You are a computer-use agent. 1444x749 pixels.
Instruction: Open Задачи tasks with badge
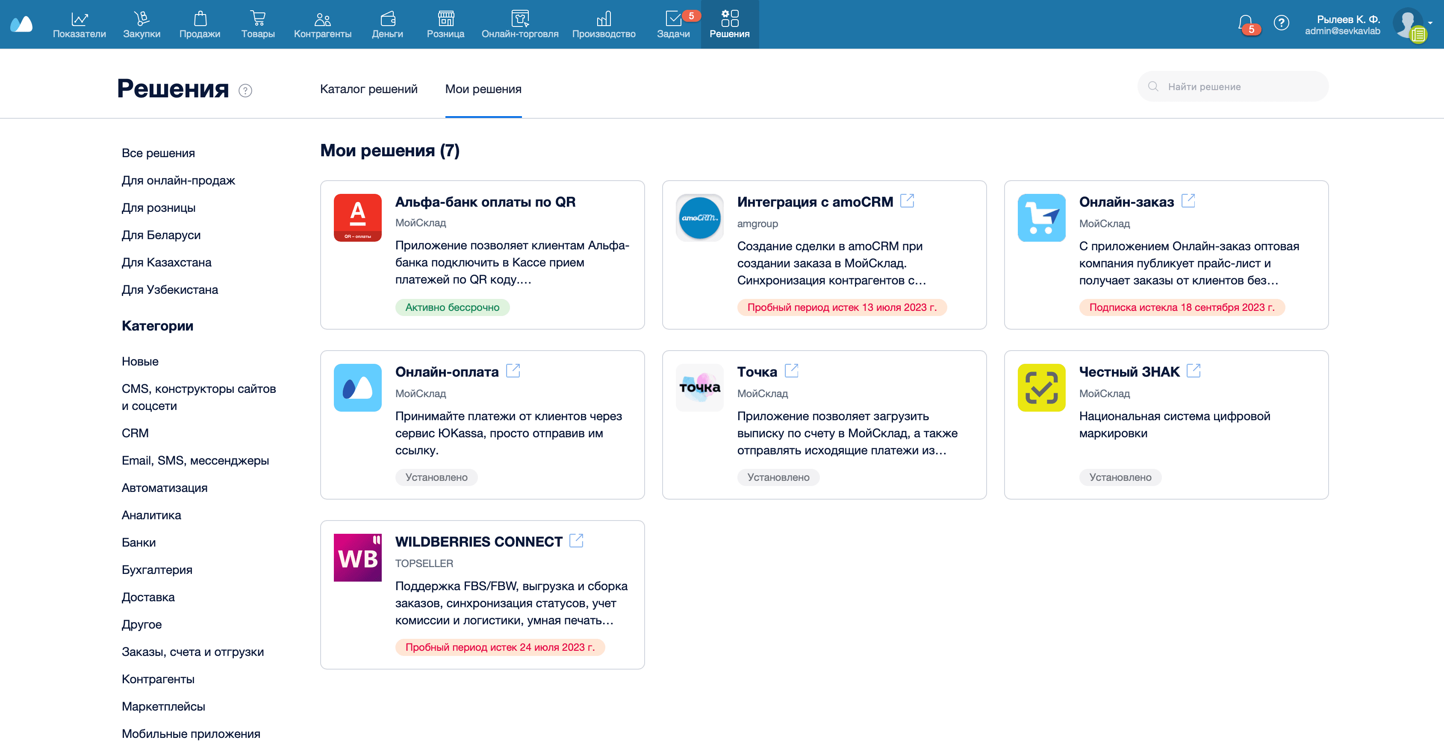pos(673,25)
